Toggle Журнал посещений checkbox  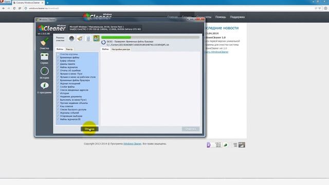click(x=58, y=83)
